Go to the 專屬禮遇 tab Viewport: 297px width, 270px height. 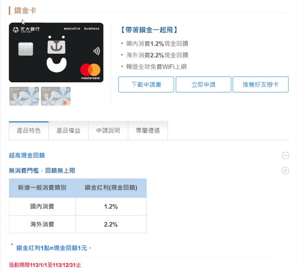148,131
